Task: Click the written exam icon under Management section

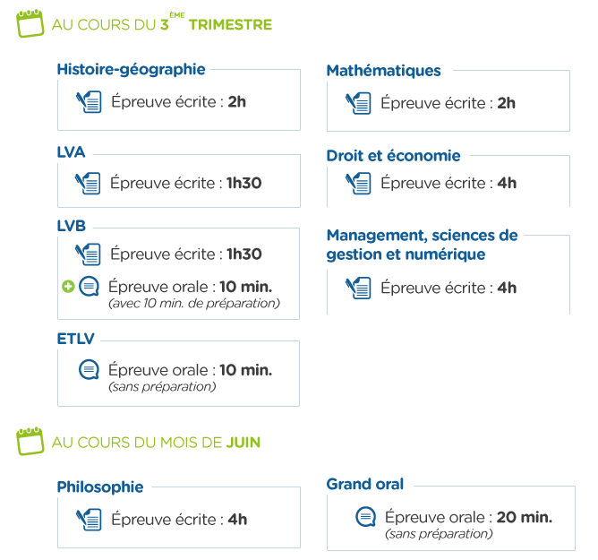Action: pos(358,288)
